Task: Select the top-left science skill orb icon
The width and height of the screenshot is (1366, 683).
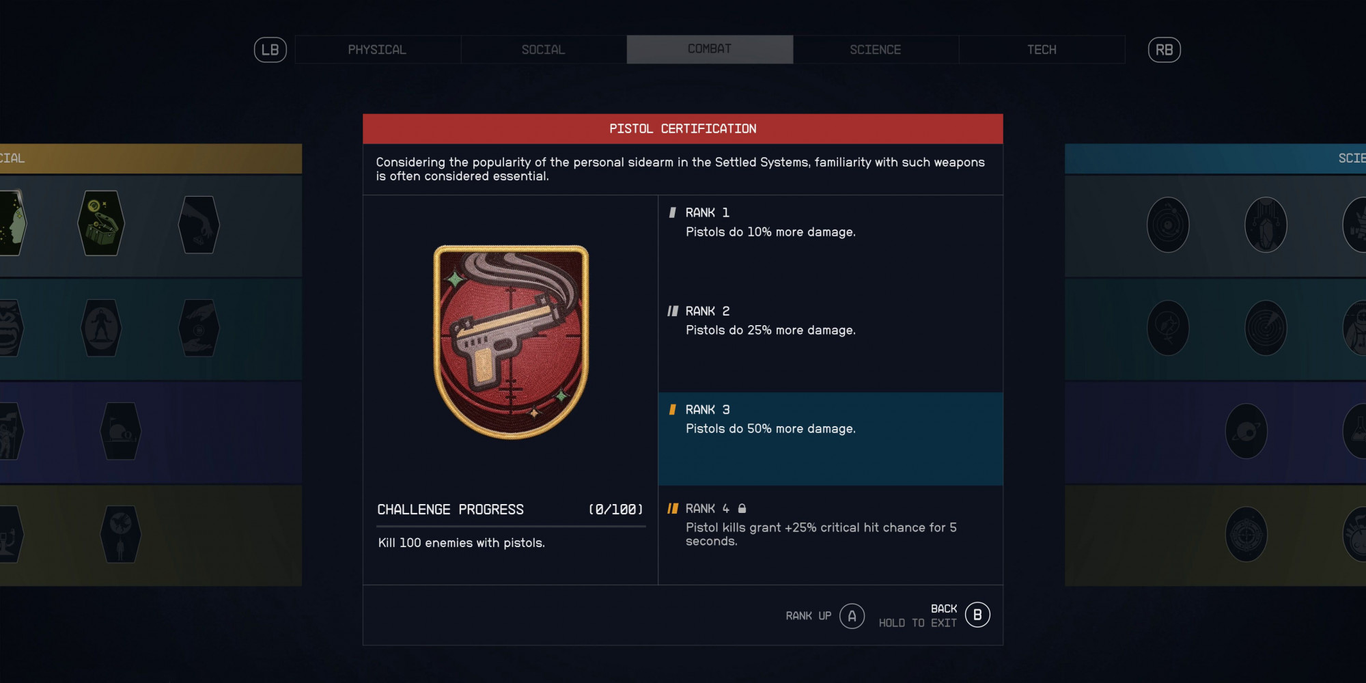Action: point(1168,225)
